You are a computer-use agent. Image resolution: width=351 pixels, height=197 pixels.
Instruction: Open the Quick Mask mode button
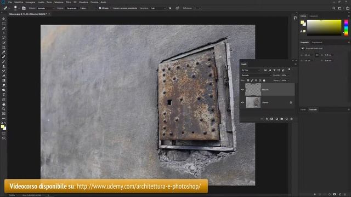(4, 134)
